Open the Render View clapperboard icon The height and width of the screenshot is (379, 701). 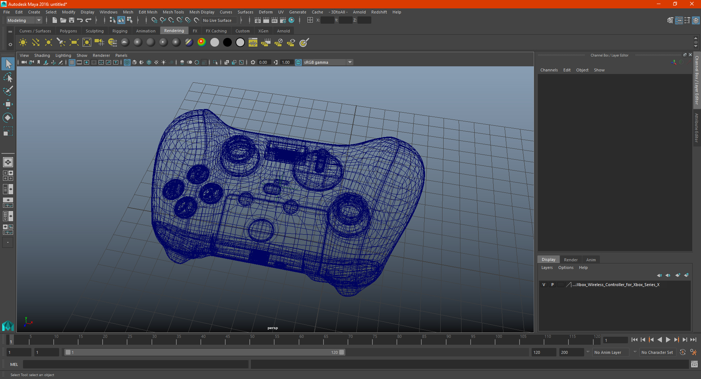[x=258, y=20]
